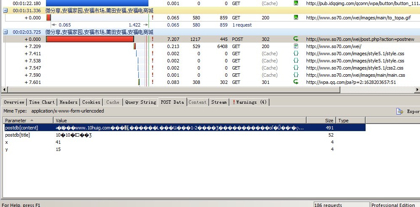
Task: Click the CSS icon on the css2.css row
Action: tap(296, 68)
